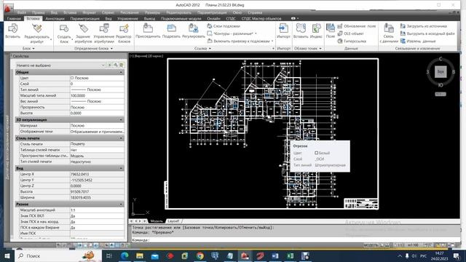Image resolution: width=466 pixels, height=262 pixels.
Task: Click the Регулировать adjust icon
Action: (x=194, y=28)
